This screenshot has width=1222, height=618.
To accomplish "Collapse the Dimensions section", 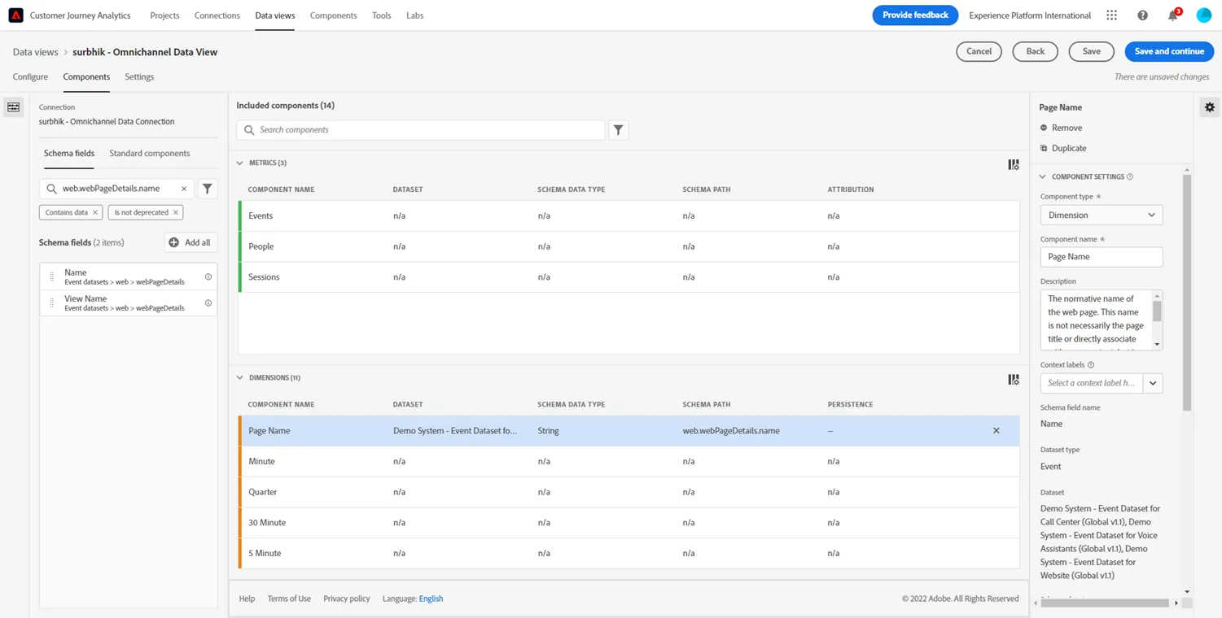I will click(x=240, y=378).
